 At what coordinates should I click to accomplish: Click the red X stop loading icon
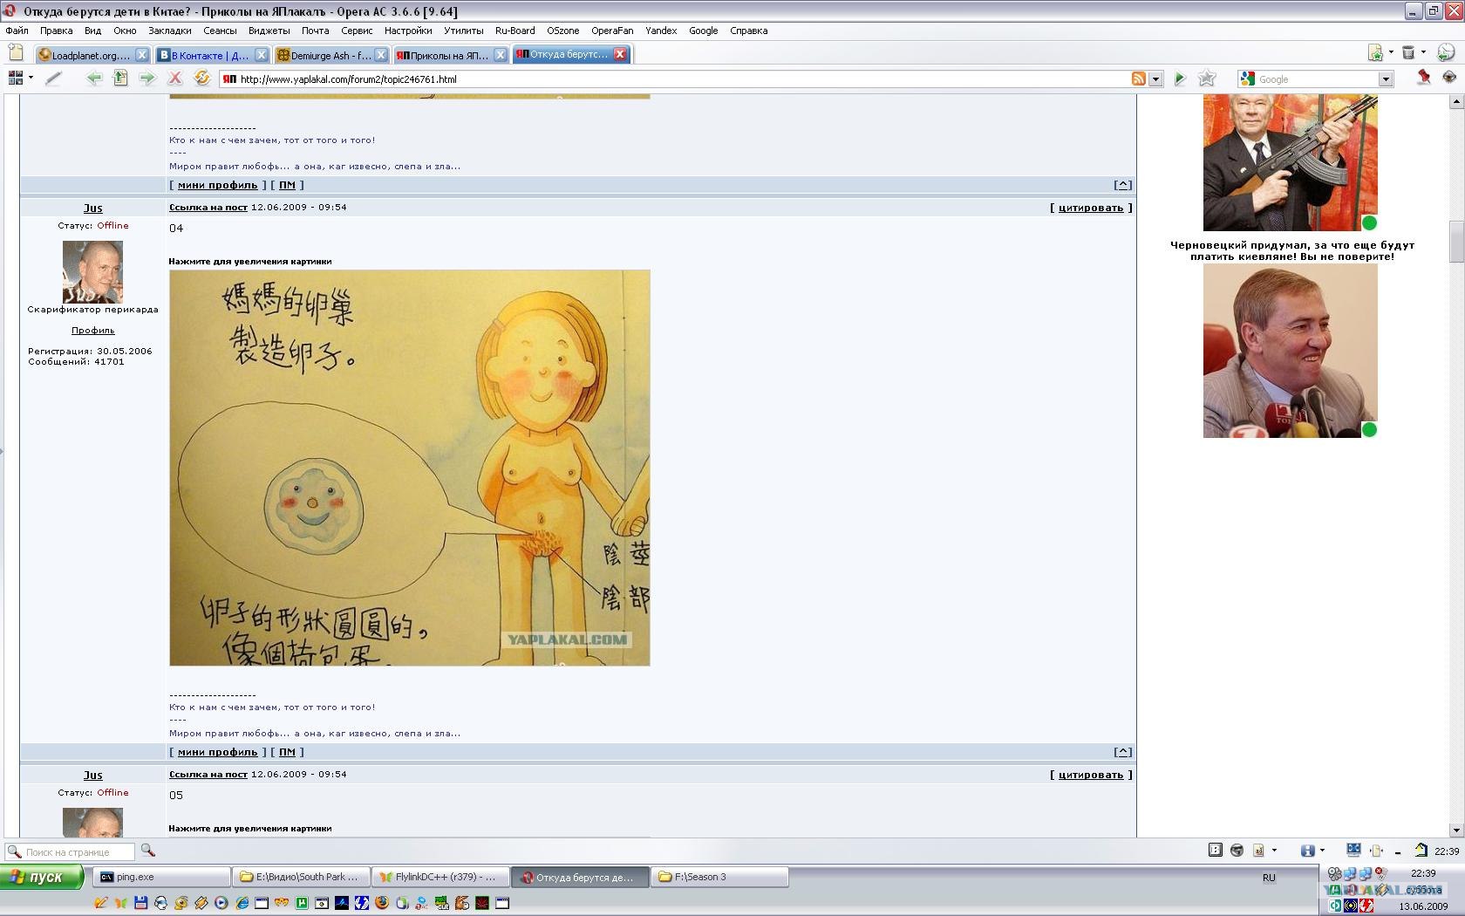coord(174,79)
